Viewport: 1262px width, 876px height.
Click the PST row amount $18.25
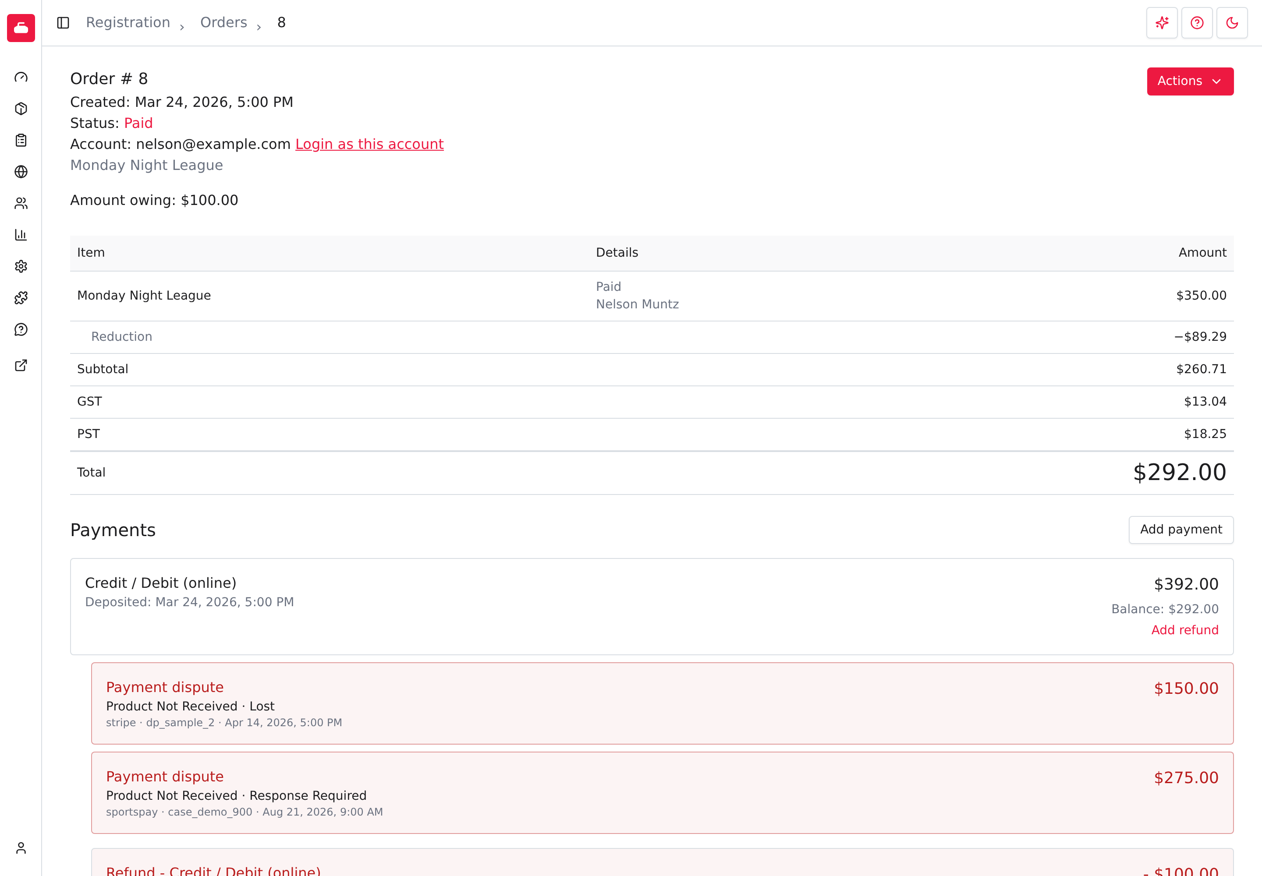click(1205, 434)
